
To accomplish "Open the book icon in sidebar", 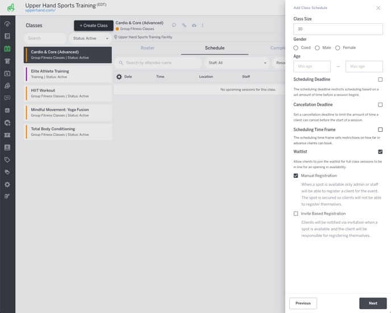I will point(7,36).
